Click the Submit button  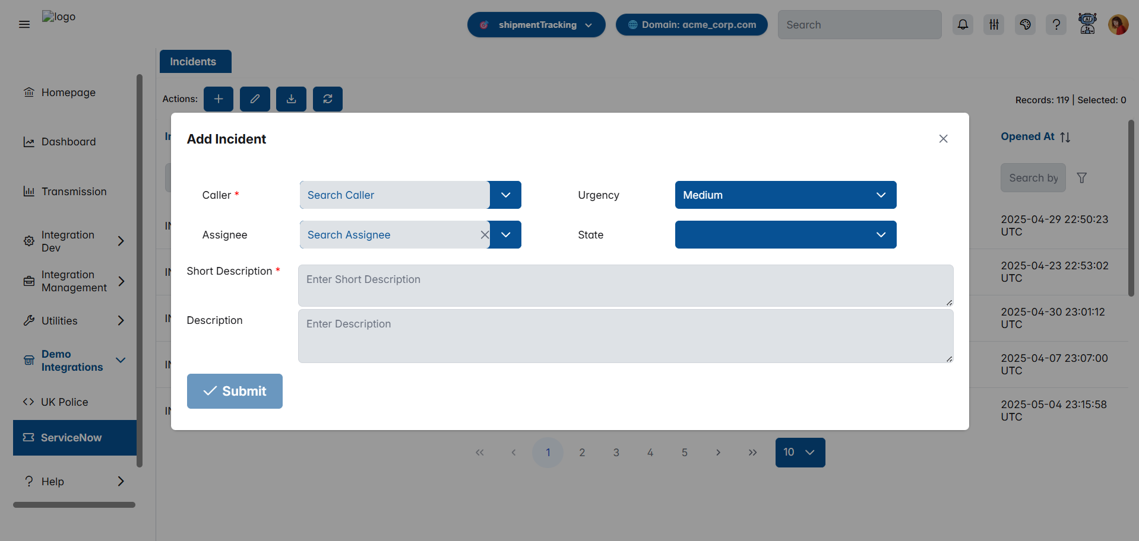coord(234,391)
